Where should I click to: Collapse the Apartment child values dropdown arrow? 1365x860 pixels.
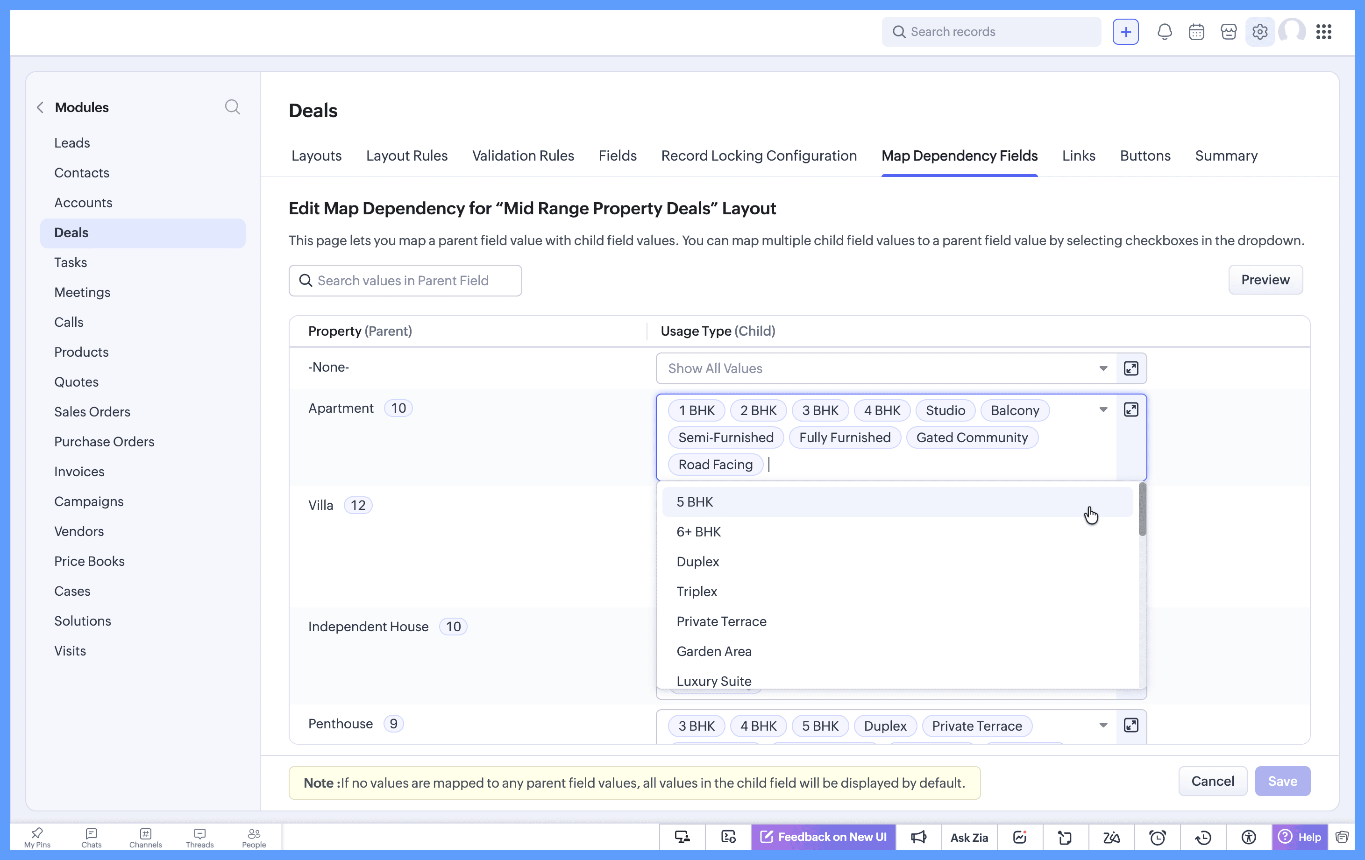(1103, 409)
